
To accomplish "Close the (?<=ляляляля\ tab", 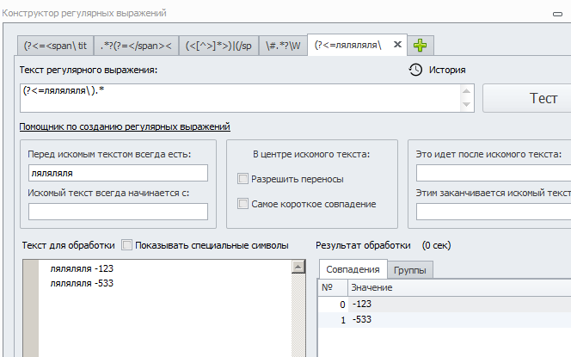I will pos(397,43).
